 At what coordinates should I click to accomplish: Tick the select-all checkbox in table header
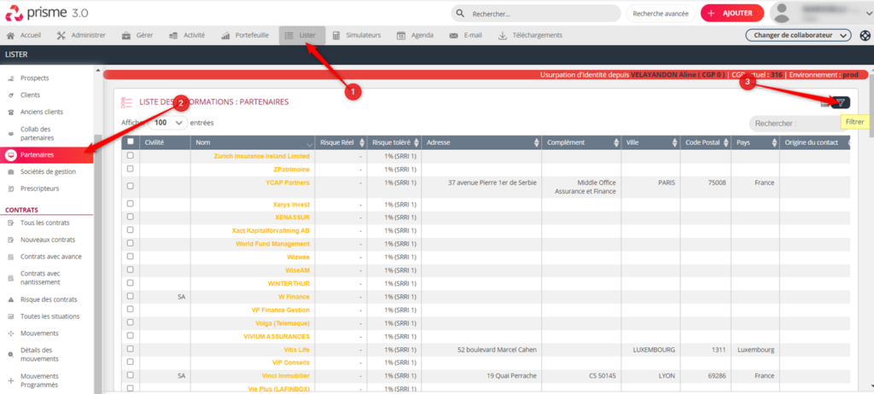(130, 142)
